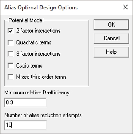Click the "3-factor interactions" label text
Screen dimensions: 133x134
[38, 54]
